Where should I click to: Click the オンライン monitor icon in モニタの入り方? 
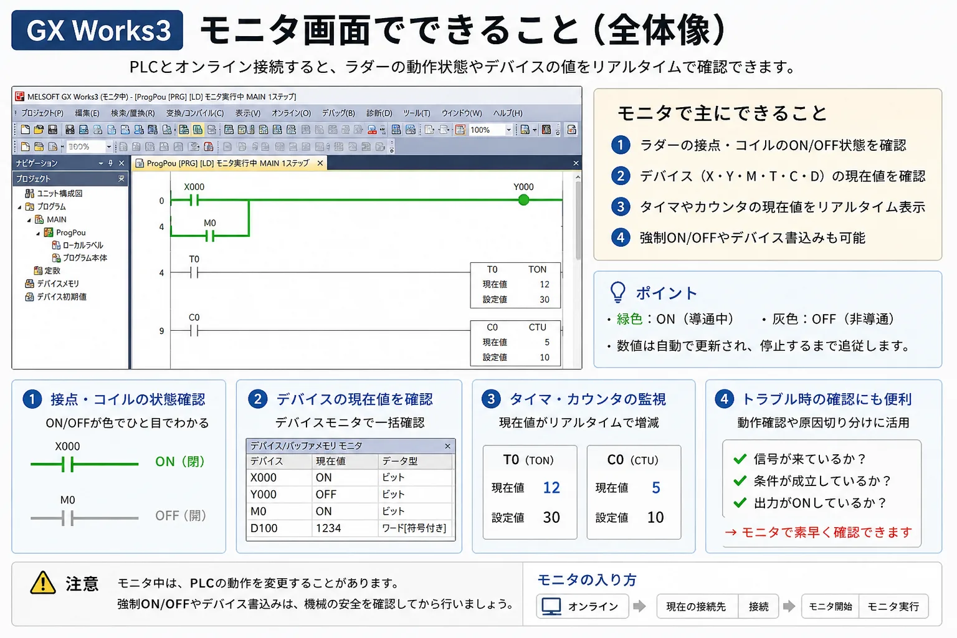pyautogui.click(x=551, y=606)
